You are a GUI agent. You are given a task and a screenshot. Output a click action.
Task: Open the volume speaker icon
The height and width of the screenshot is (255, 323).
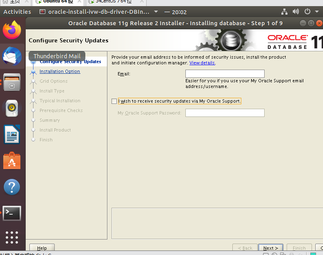[x=296, y=11]
